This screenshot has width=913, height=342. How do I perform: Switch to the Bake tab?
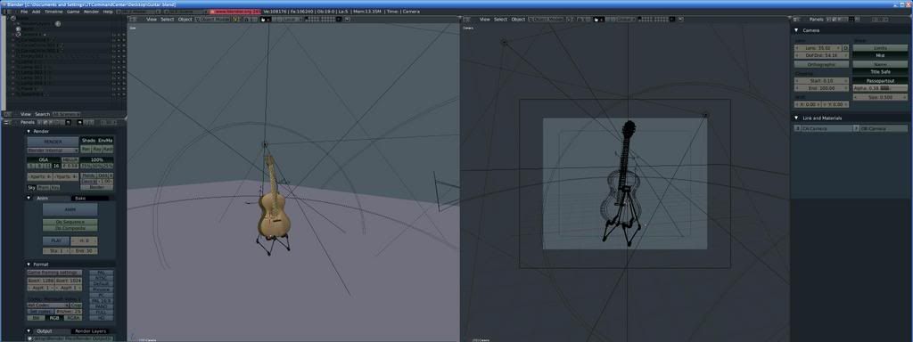click(x=81, y=199)
